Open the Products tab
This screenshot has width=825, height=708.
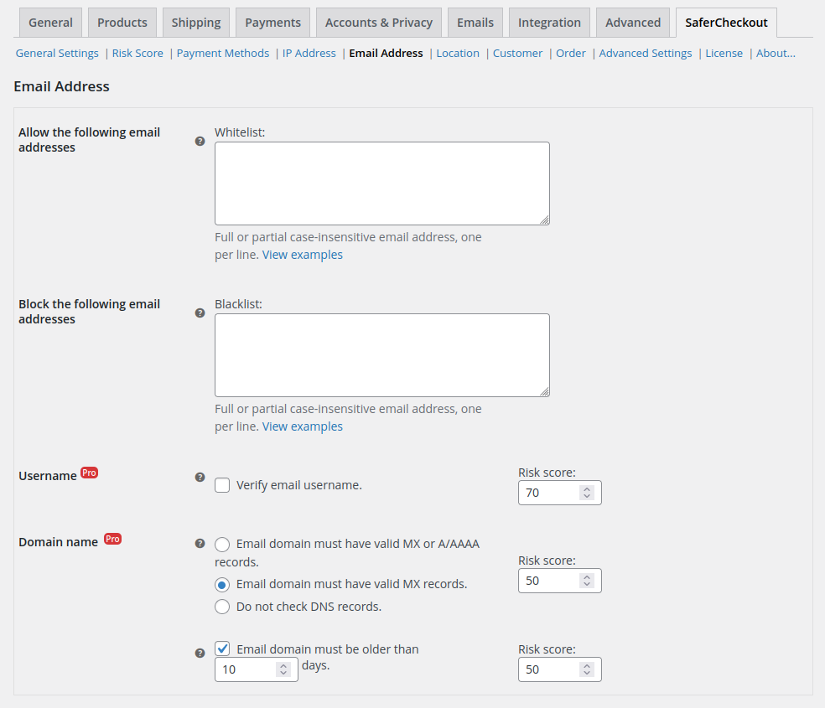[122, 23]
